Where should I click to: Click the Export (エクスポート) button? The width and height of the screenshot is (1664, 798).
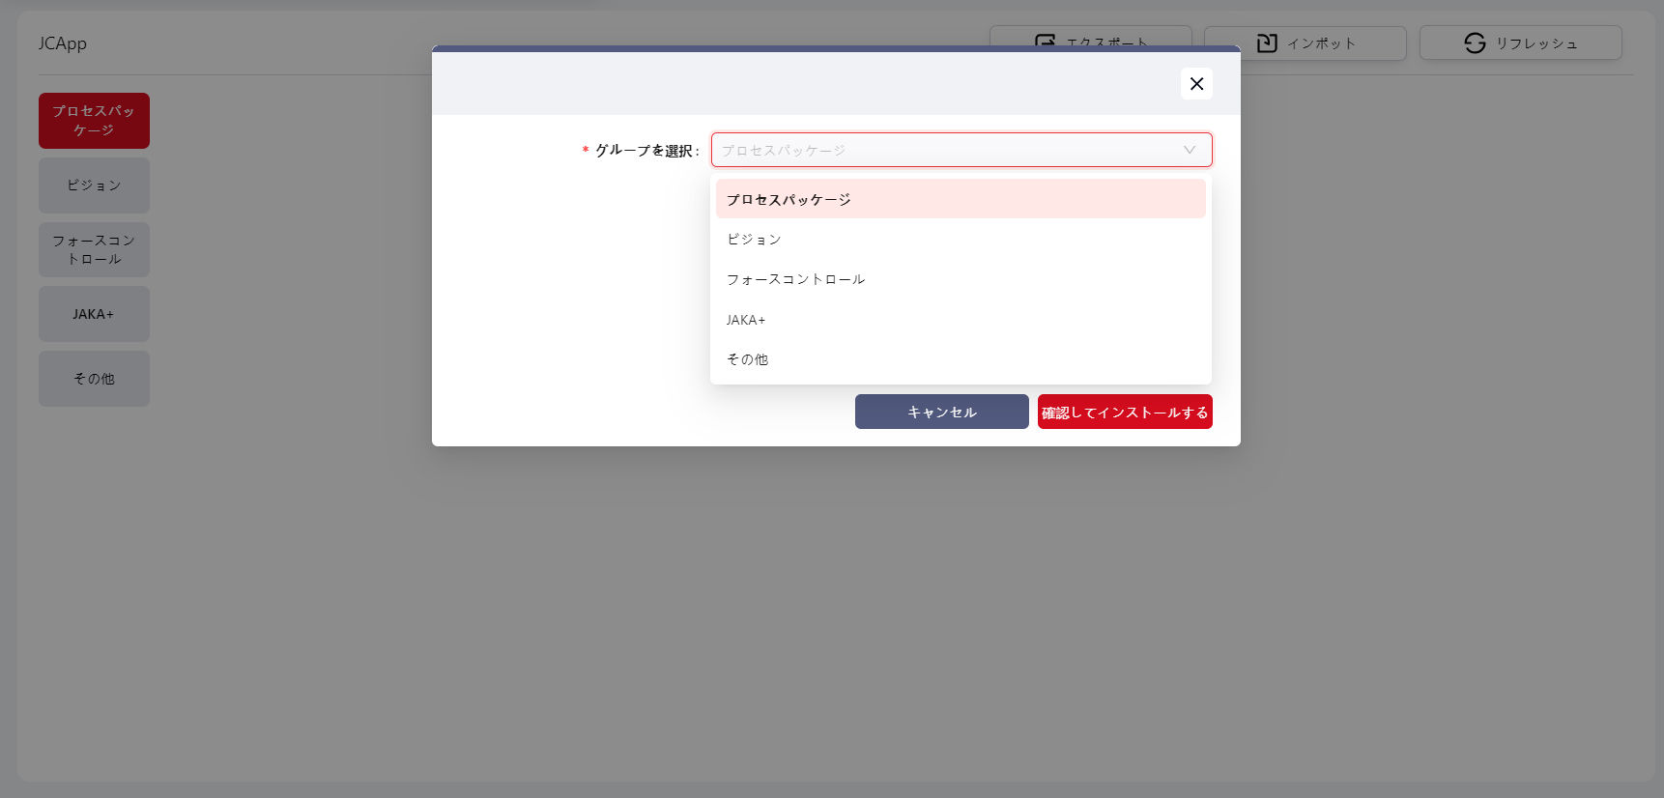coord(1090,37)
